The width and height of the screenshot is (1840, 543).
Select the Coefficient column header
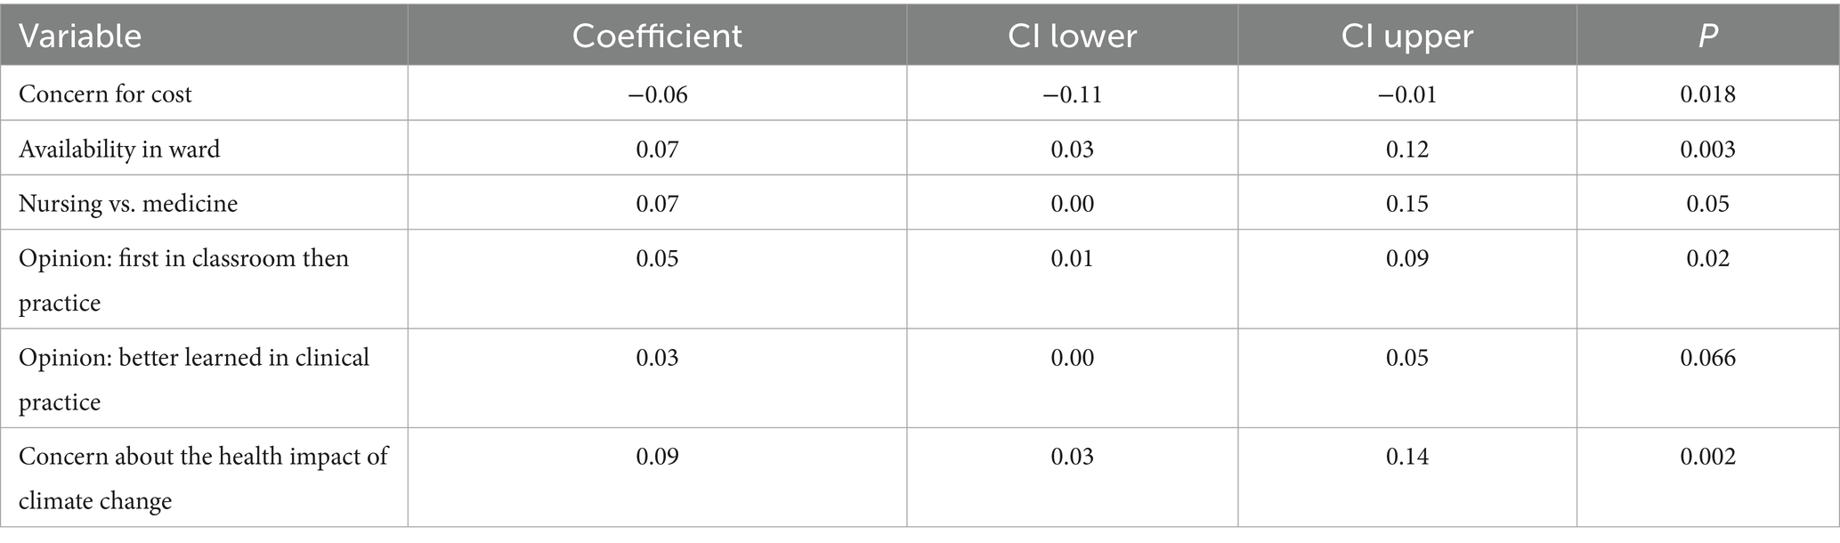coord(657,36)
